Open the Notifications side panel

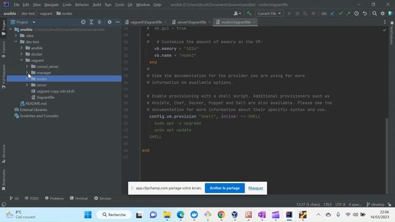(x=392, y=33)
